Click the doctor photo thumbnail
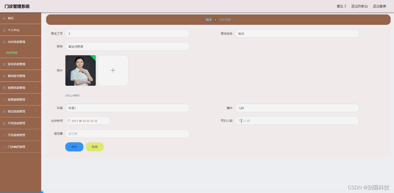 (x=80, y=70)
